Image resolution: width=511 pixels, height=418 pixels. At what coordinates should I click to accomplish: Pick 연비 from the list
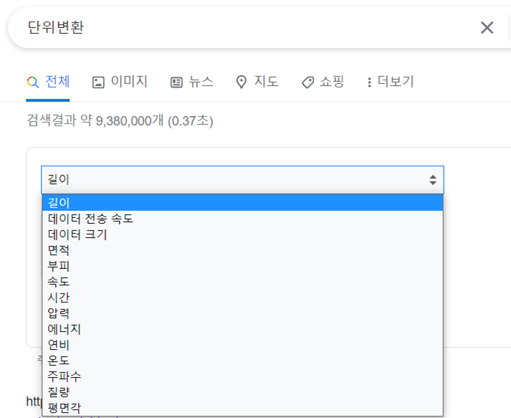(242, 345)
